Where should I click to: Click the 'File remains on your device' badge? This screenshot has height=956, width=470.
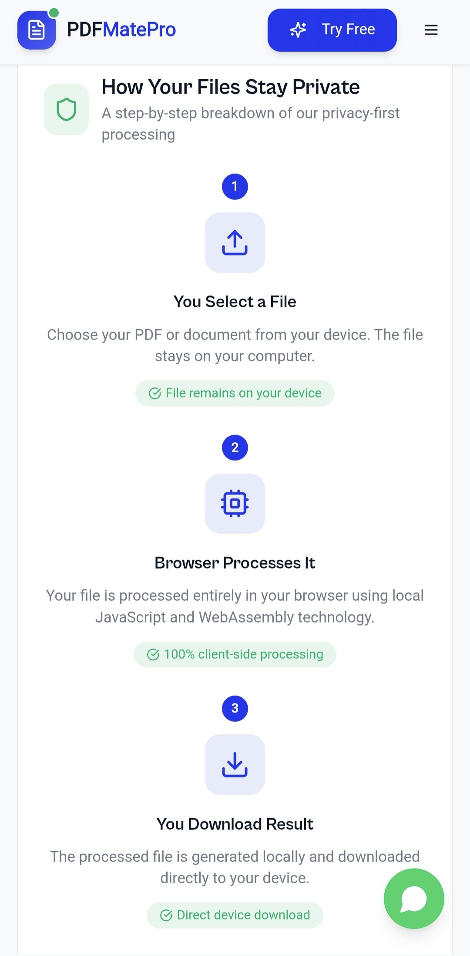click(x=235, y=393)
